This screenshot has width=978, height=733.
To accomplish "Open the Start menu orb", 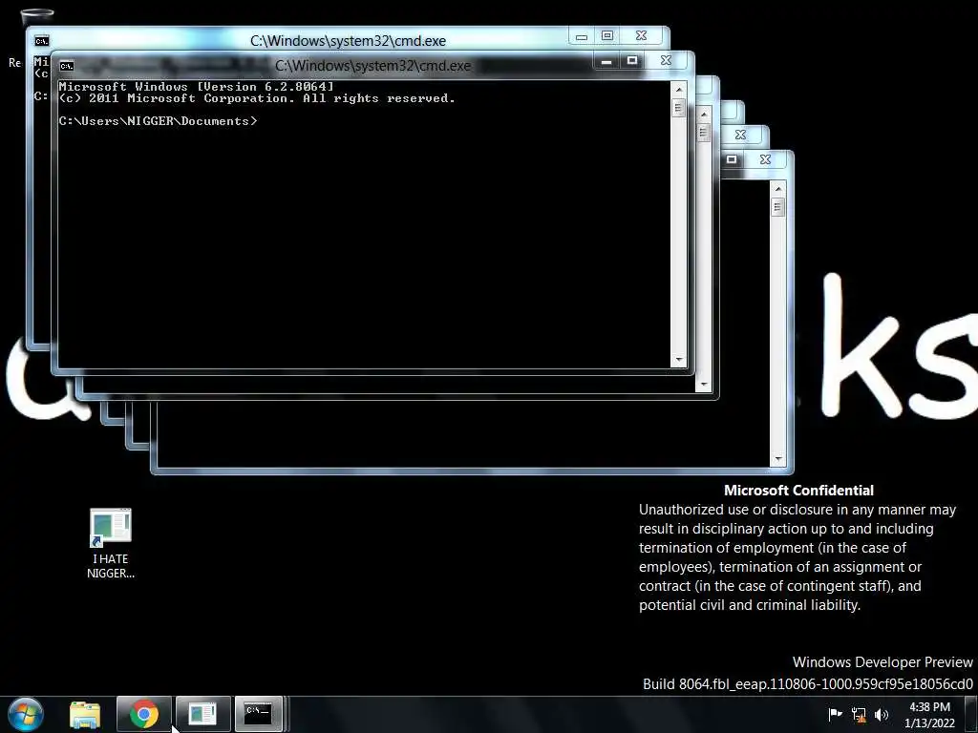I will click(26, 714).
